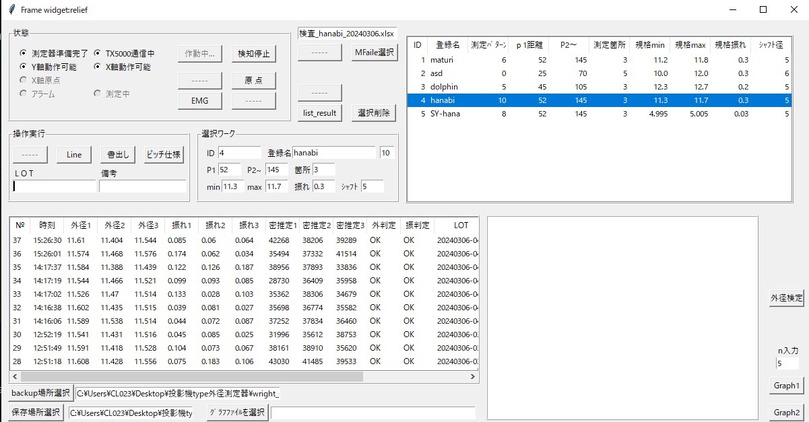Screen dimensions: 809x422
Task: Maximize the Frame widget:relief window
Action: coord(763,9)
